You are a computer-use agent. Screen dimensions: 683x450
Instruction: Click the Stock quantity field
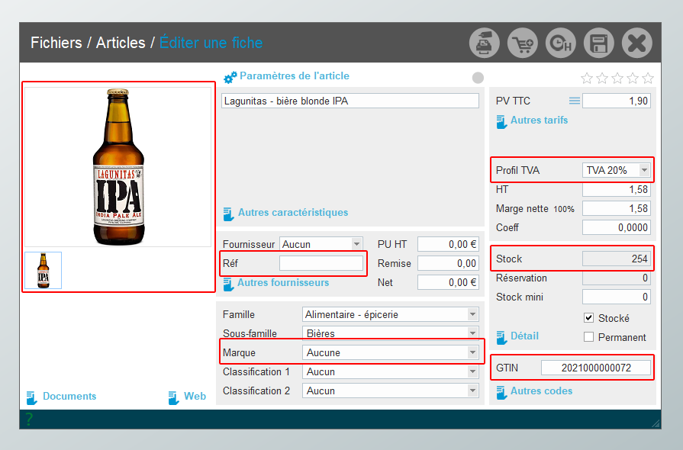point(617,259)
